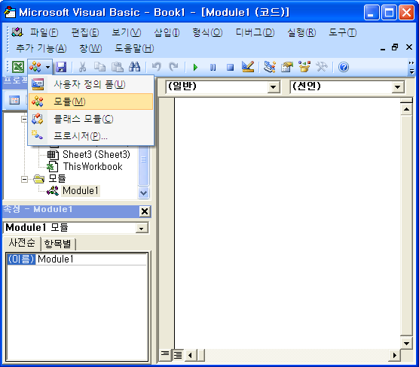
Task: Restore the inner Module1 code window
Action: (395, 47)
